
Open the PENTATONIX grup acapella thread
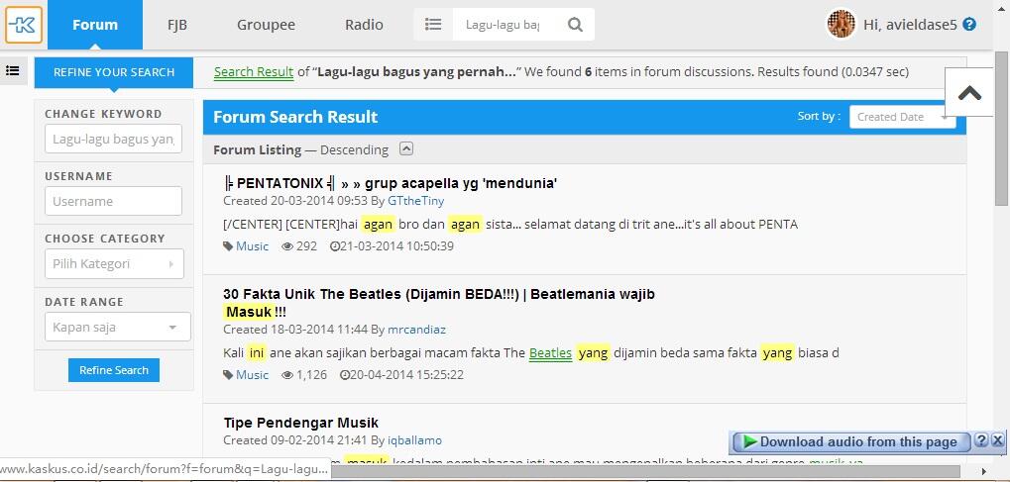pos(390,183)
